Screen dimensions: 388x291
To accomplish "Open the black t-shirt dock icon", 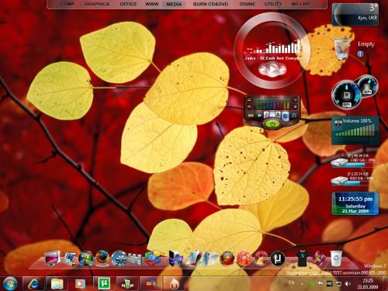I will pyautogui.click(x=302, y=258).
